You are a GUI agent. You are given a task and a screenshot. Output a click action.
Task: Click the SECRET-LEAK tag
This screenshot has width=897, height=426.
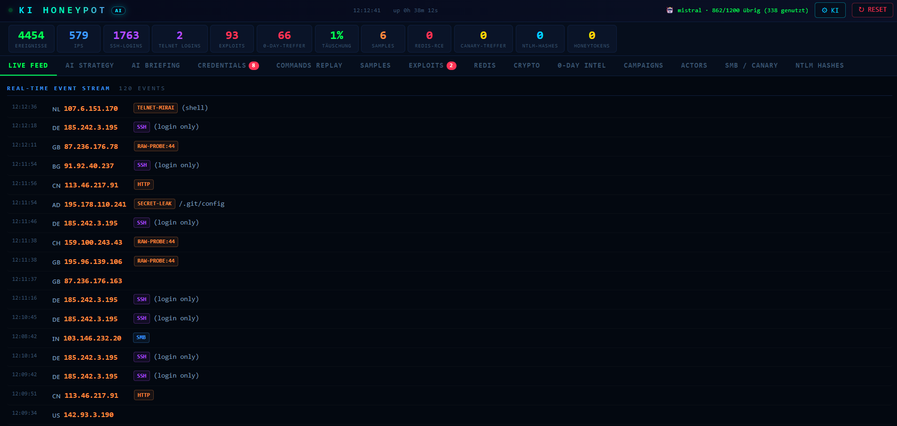tap(155, 204)
